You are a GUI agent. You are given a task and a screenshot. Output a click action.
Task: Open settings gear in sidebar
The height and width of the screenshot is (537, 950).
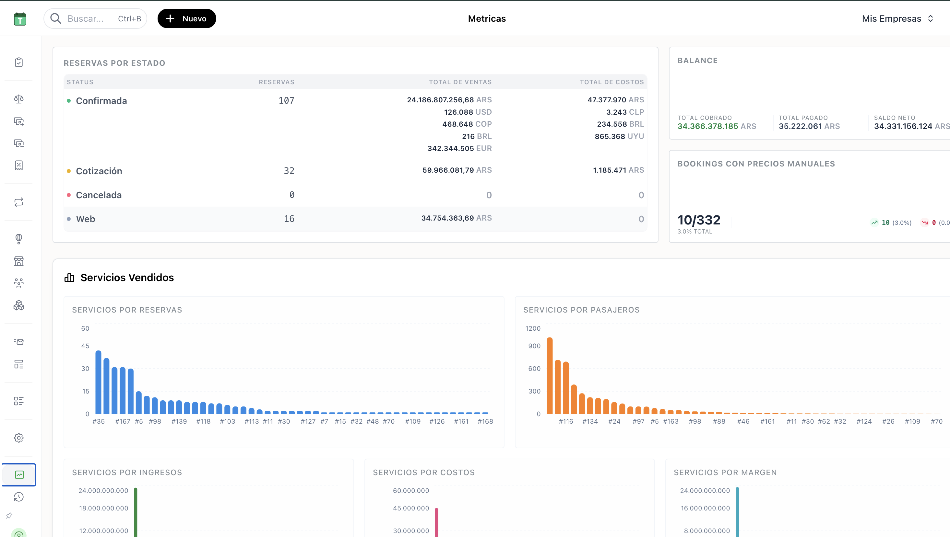tap(19, 438)
